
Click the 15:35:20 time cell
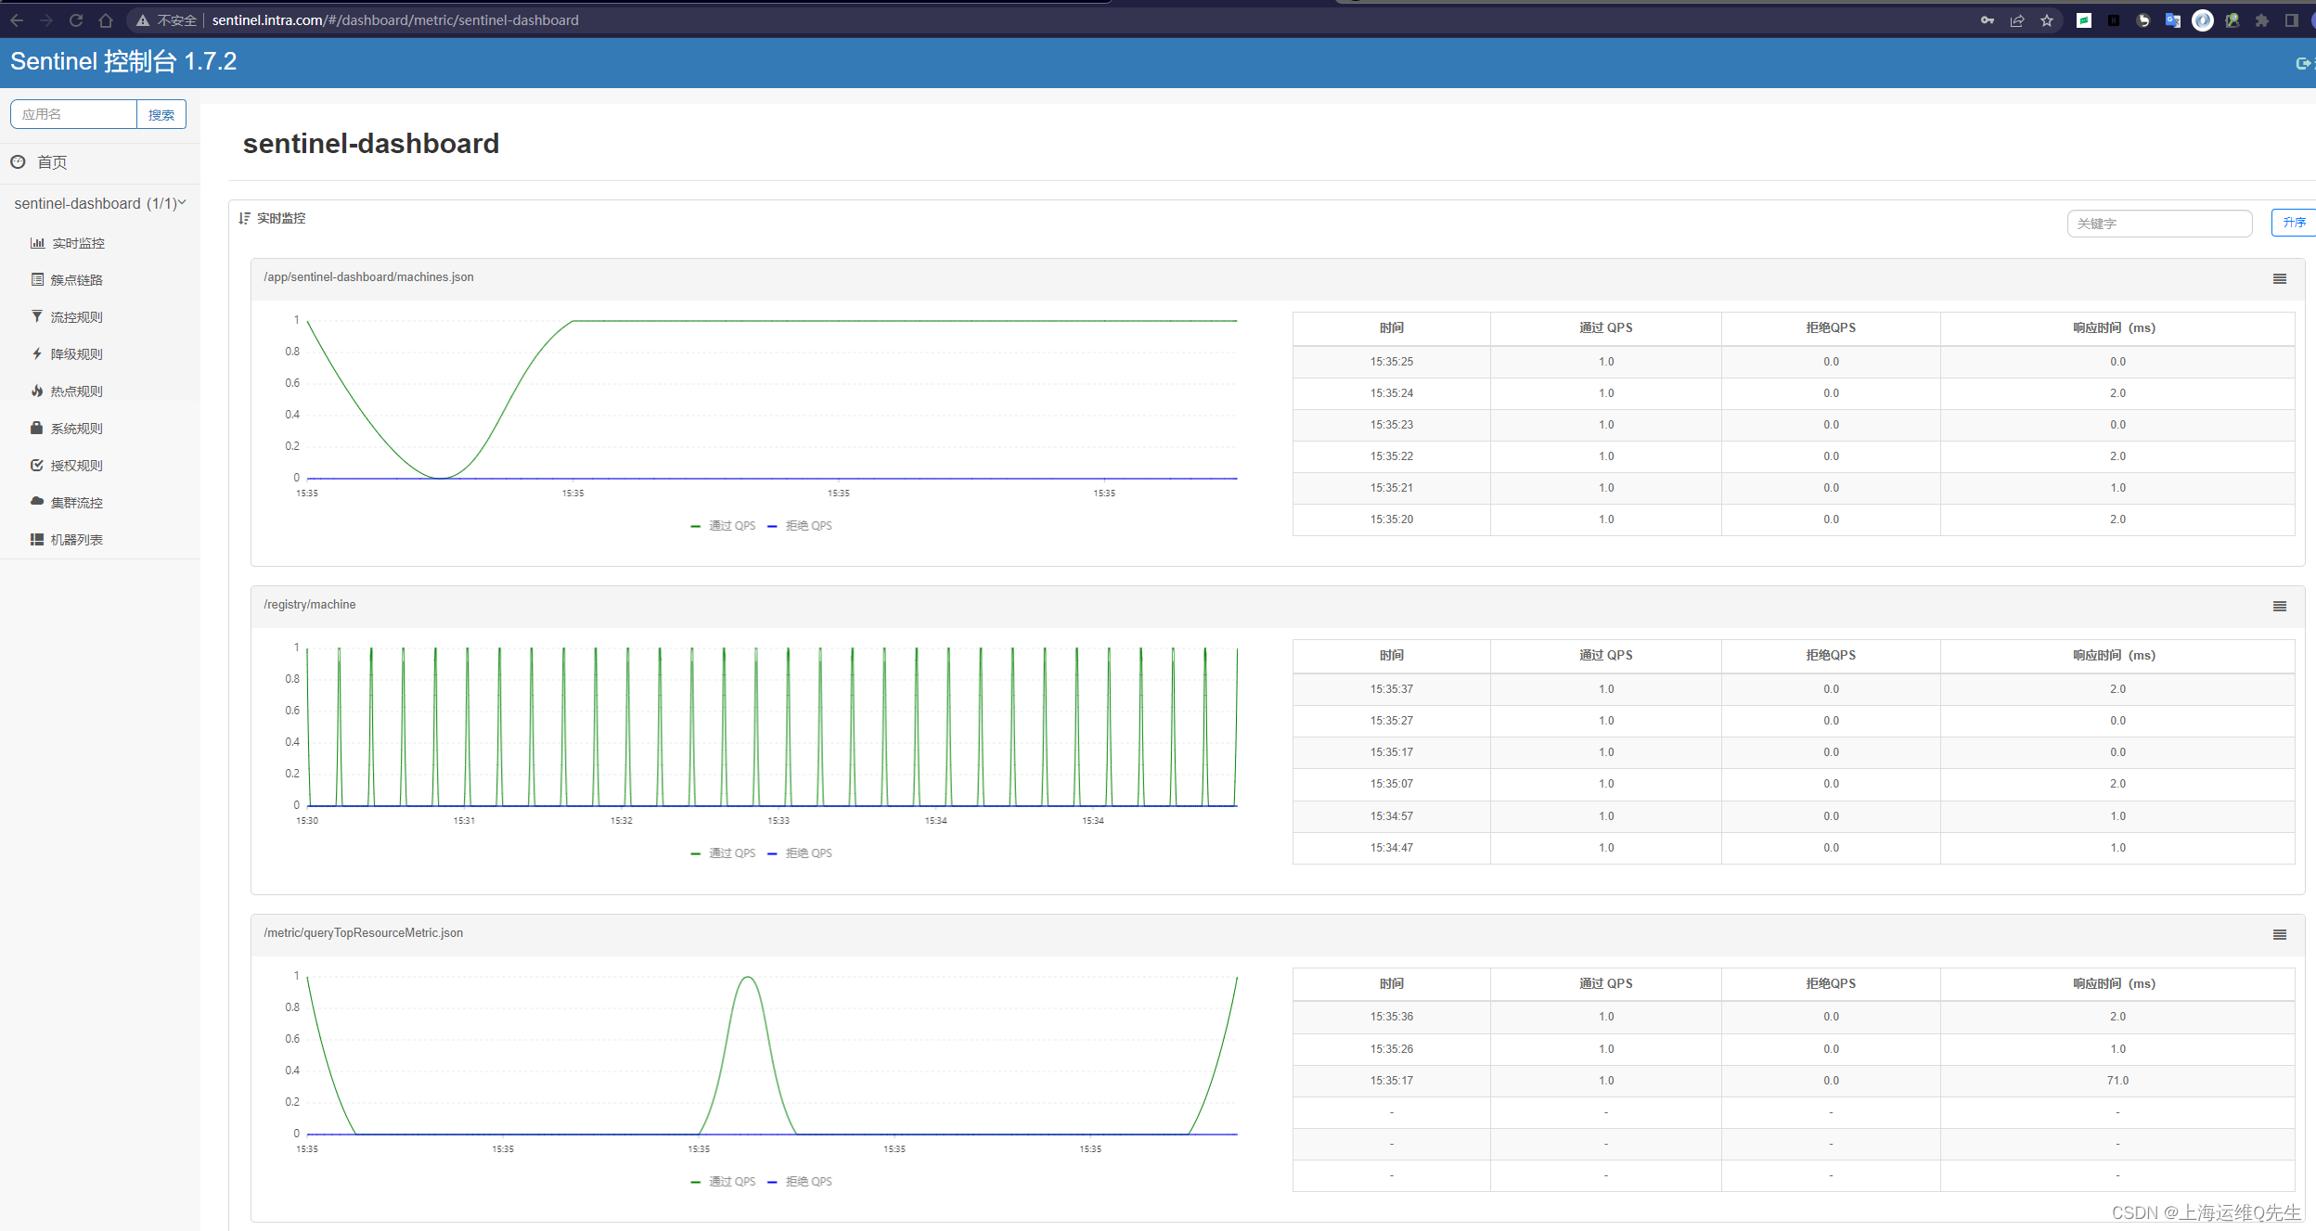pyautogui.click(x=1392, y=519)
